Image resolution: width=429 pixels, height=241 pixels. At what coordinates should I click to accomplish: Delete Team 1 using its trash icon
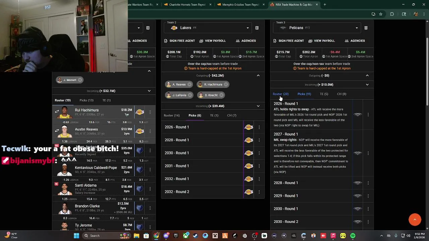pos(148,28)
